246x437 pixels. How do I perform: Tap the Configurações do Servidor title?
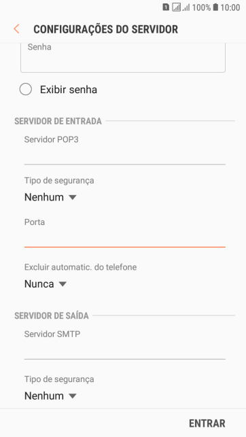click(105, 29)
